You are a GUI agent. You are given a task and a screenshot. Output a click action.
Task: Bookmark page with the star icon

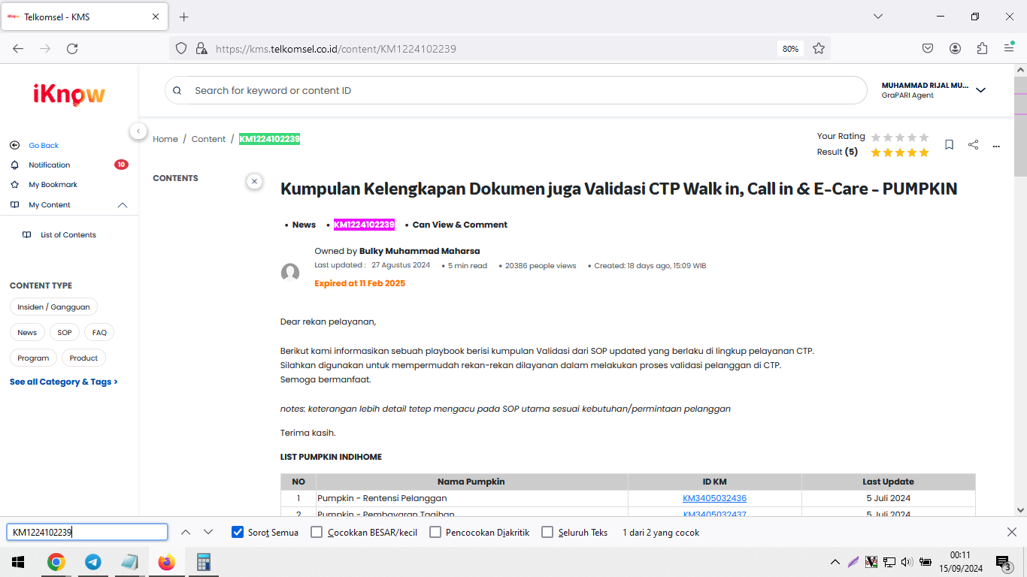tap(819, 48)
